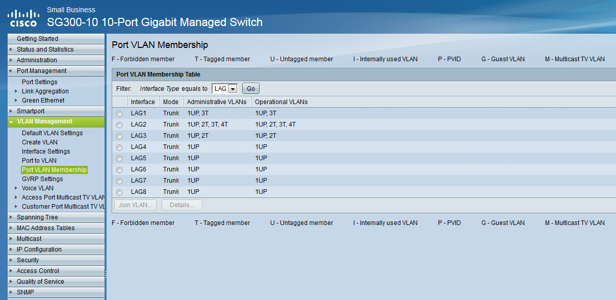Expand the Spanning Tree section arrow
Image resolution: width=616 pixels, height=300 pixels.
point(11,217)
